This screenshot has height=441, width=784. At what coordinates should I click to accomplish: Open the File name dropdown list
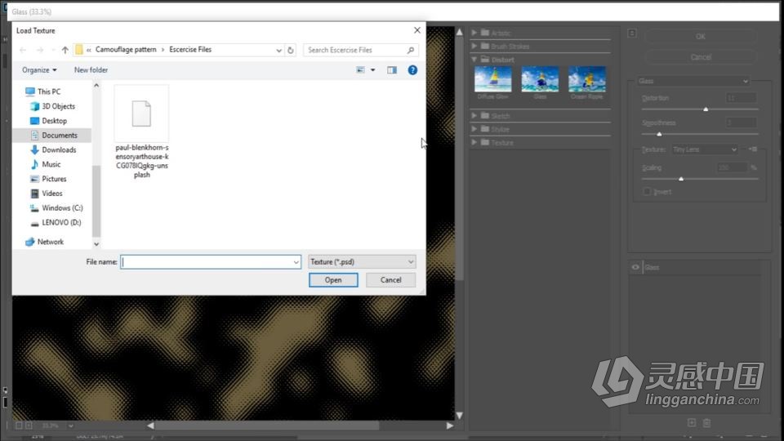(x=296, y=262)
